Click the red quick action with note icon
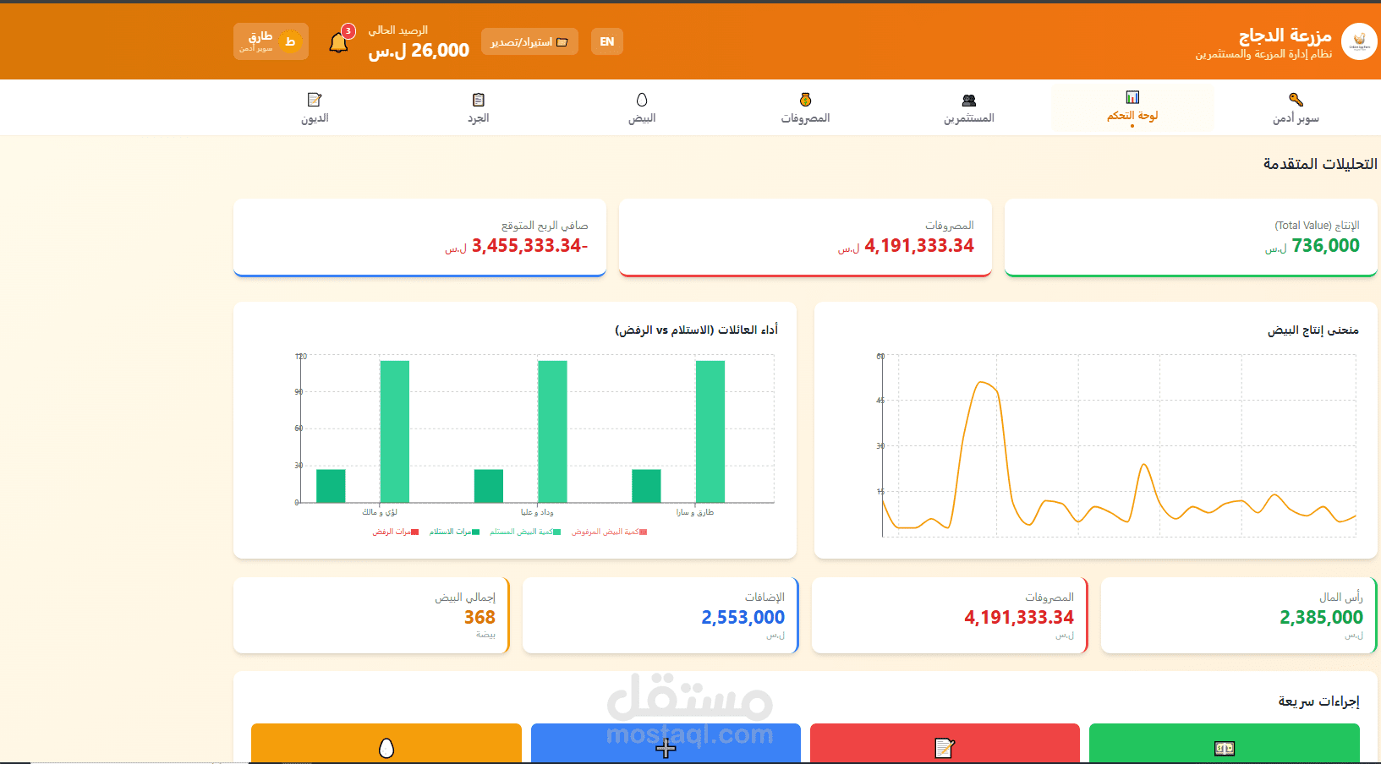The width and height of the screenshot is (1381, 764). pyautogui.click(x=945, y=745)
